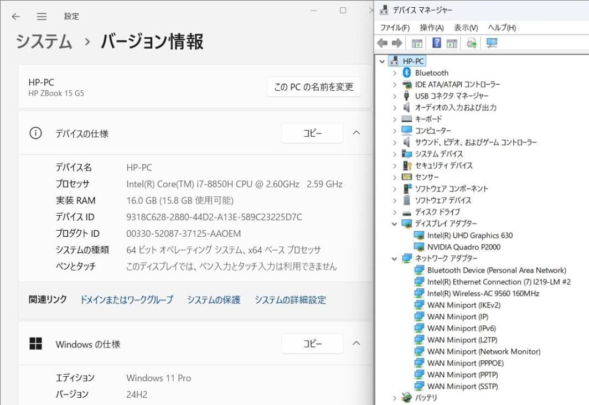Open the Settings hamburger navigation menu
The image size is (589, 405).
(x=42, y=17)
